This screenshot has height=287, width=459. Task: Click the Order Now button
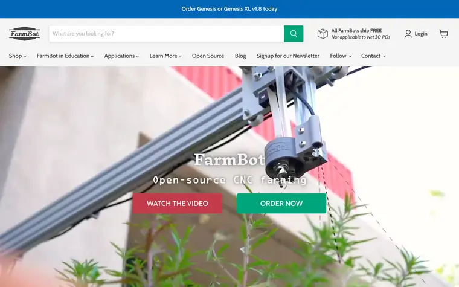pos(281,203)
